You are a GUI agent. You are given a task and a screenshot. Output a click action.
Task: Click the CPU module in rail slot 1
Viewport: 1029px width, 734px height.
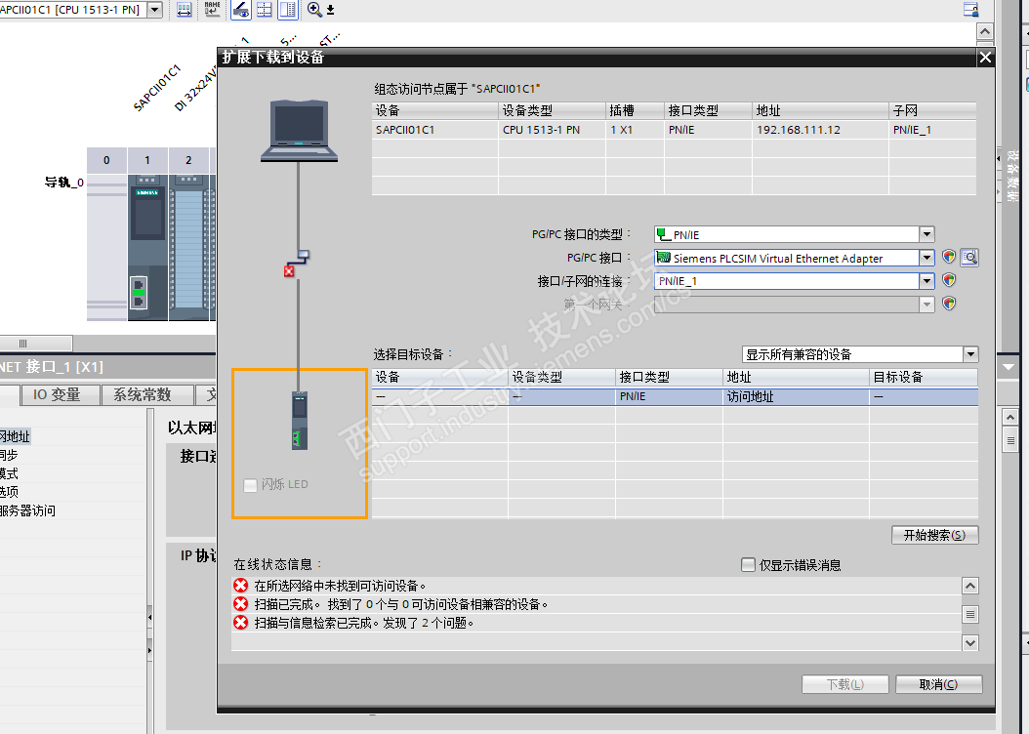click(147, 247)
